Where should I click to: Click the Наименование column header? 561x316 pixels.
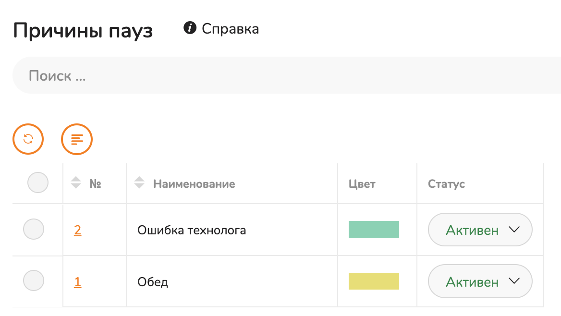pos(194,184)
